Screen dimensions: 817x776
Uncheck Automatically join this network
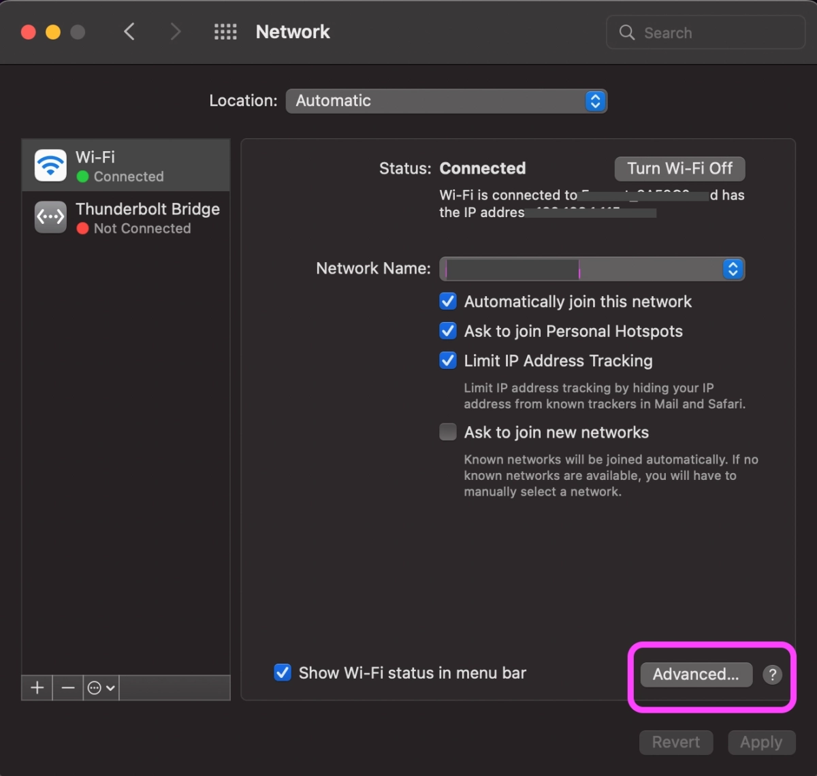coord(447,301)
